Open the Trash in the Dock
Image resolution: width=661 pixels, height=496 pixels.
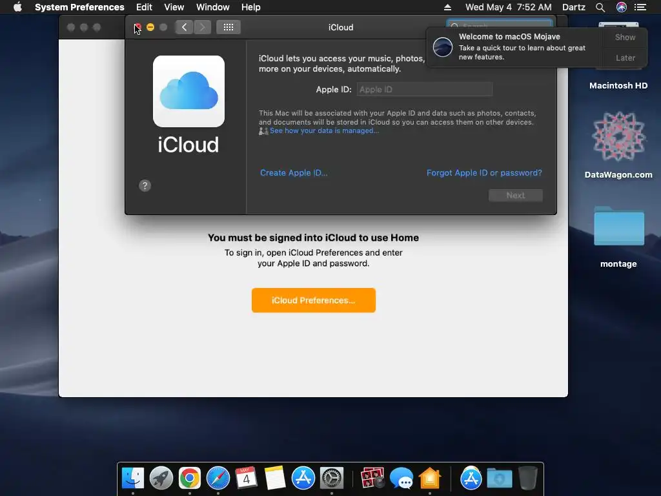point(528,479)
